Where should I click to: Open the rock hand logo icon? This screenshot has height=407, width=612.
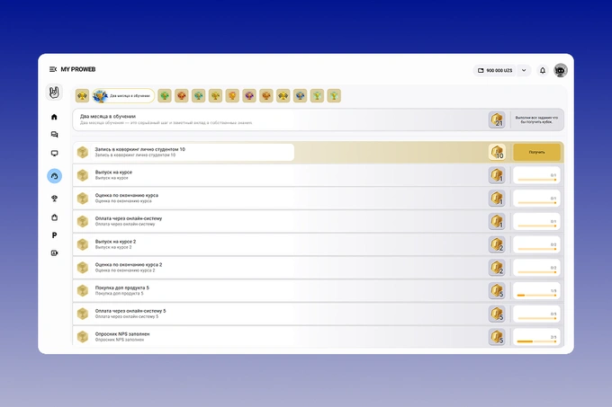[x=54, y=93]
